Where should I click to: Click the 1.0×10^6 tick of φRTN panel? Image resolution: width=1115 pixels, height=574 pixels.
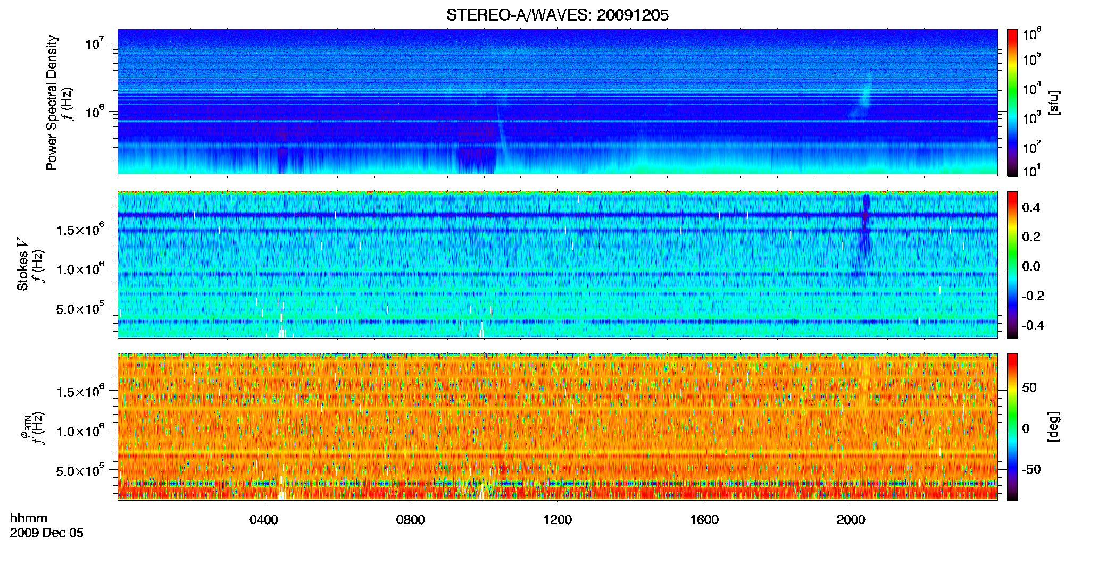pyautogui.click(x=80, y=430)
